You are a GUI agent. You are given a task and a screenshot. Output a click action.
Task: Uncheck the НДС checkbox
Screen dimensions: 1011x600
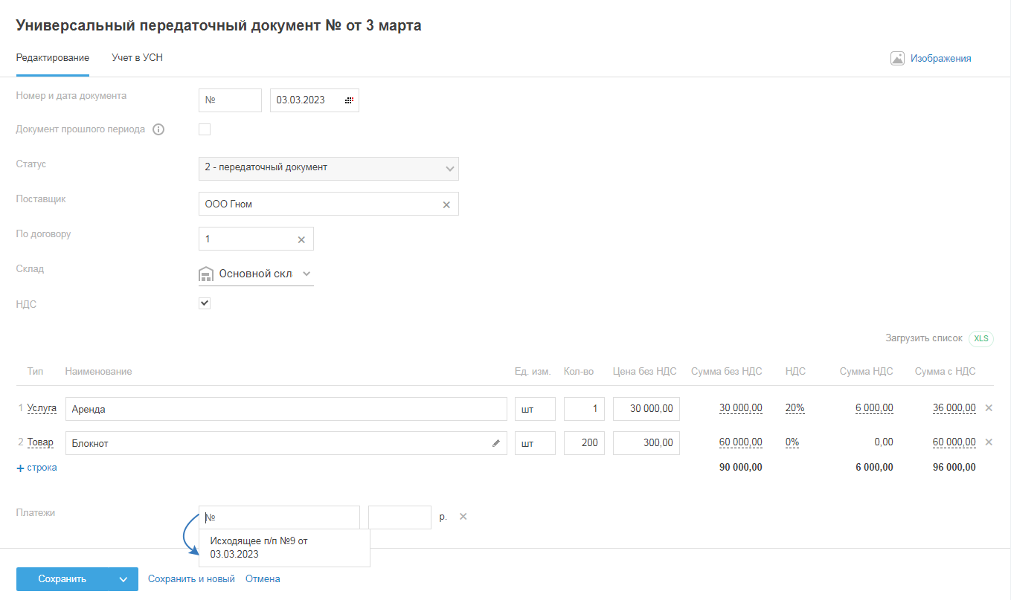(205, 303)
